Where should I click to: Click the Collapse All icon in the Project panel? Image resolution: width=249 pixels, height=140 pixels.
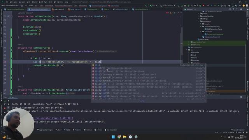237,9
